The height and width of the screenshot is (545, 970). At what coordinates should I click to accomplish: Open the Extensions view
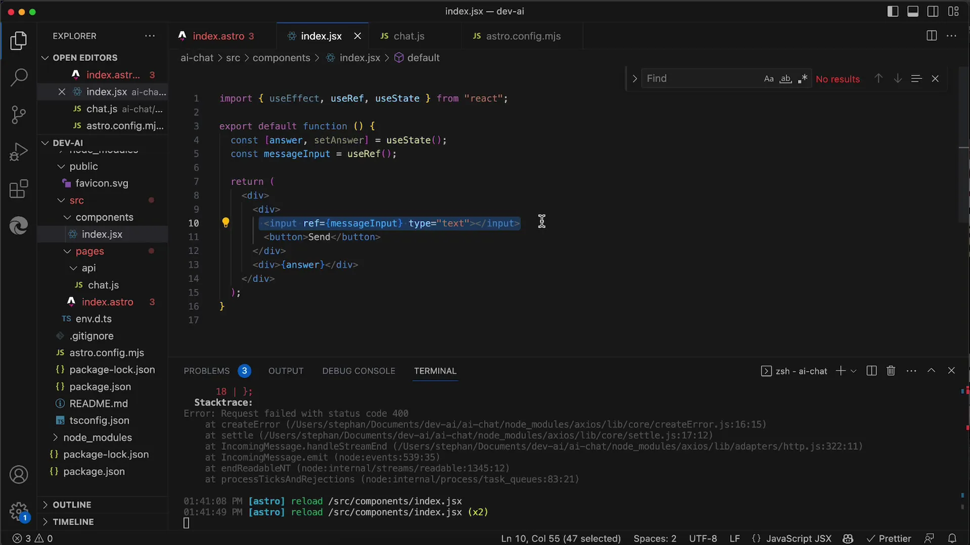(x=19, y=189)
